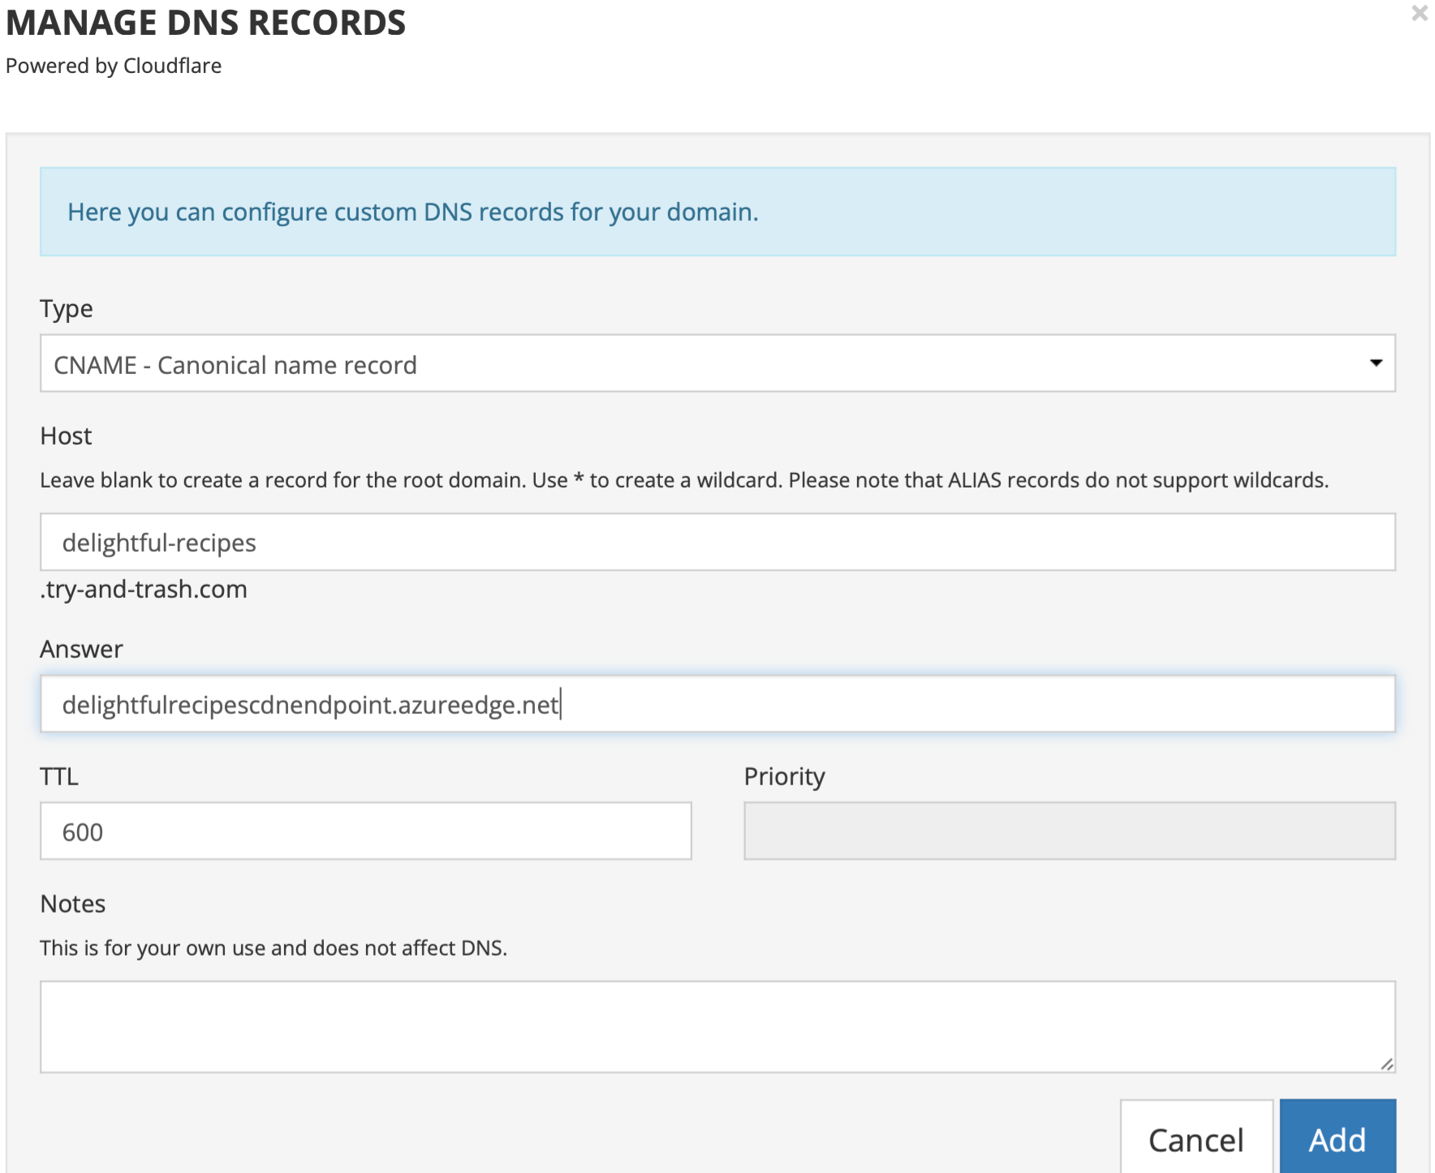Click the Priority label

point(785,777)
